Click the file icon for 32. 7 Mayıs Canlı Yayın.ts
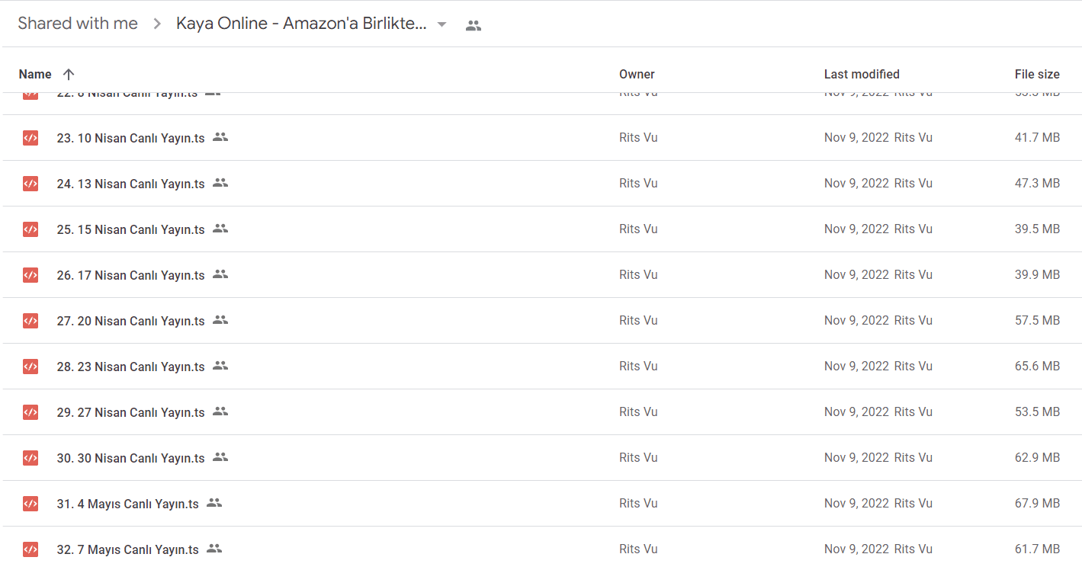Screen dimensions: 1082x570 tap(31, 549)
